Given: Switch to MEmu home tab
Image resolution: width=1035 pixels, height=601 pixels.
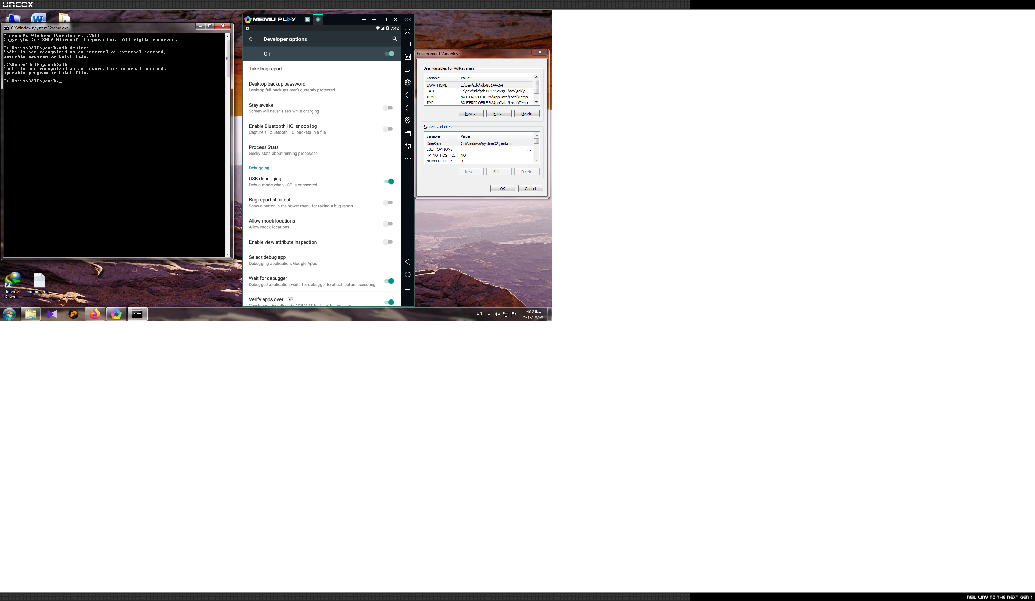Looking at the screenshot, I should tap(308, 19).
